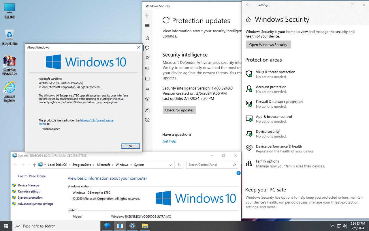Open App & browser control in Settings
The image size is (369, 231).
coord(269,119)
